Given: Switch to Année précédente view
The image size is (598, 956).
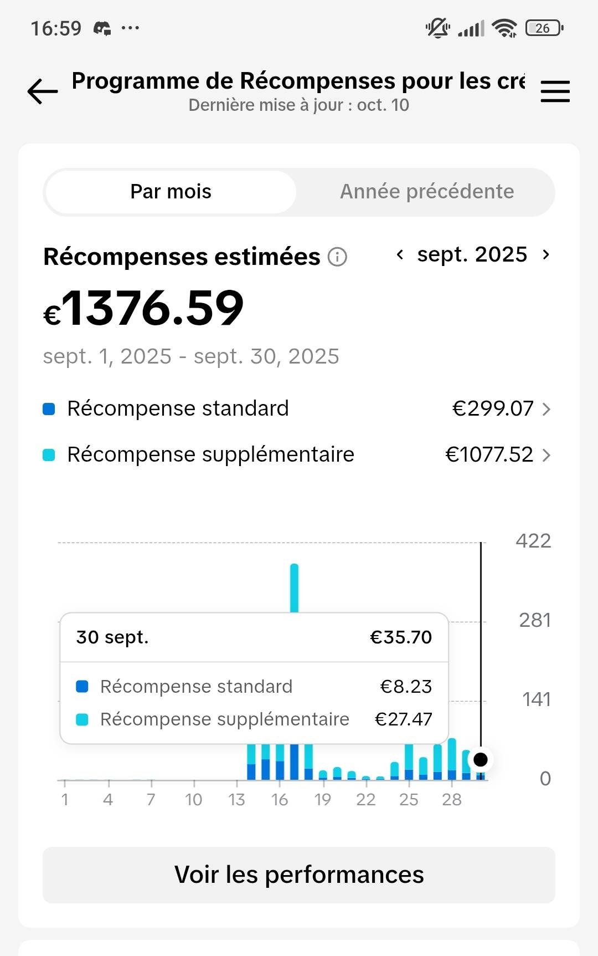Looking at the screenshot, I should click(x=426, y=192).
